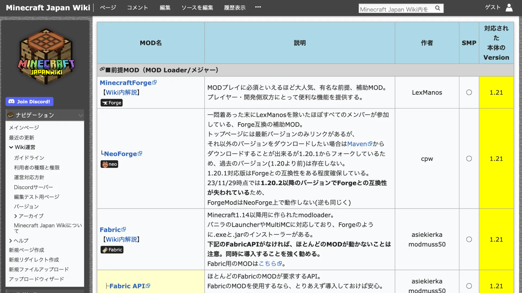Expand the ヘルプ tree item

(x=11, y=241)
